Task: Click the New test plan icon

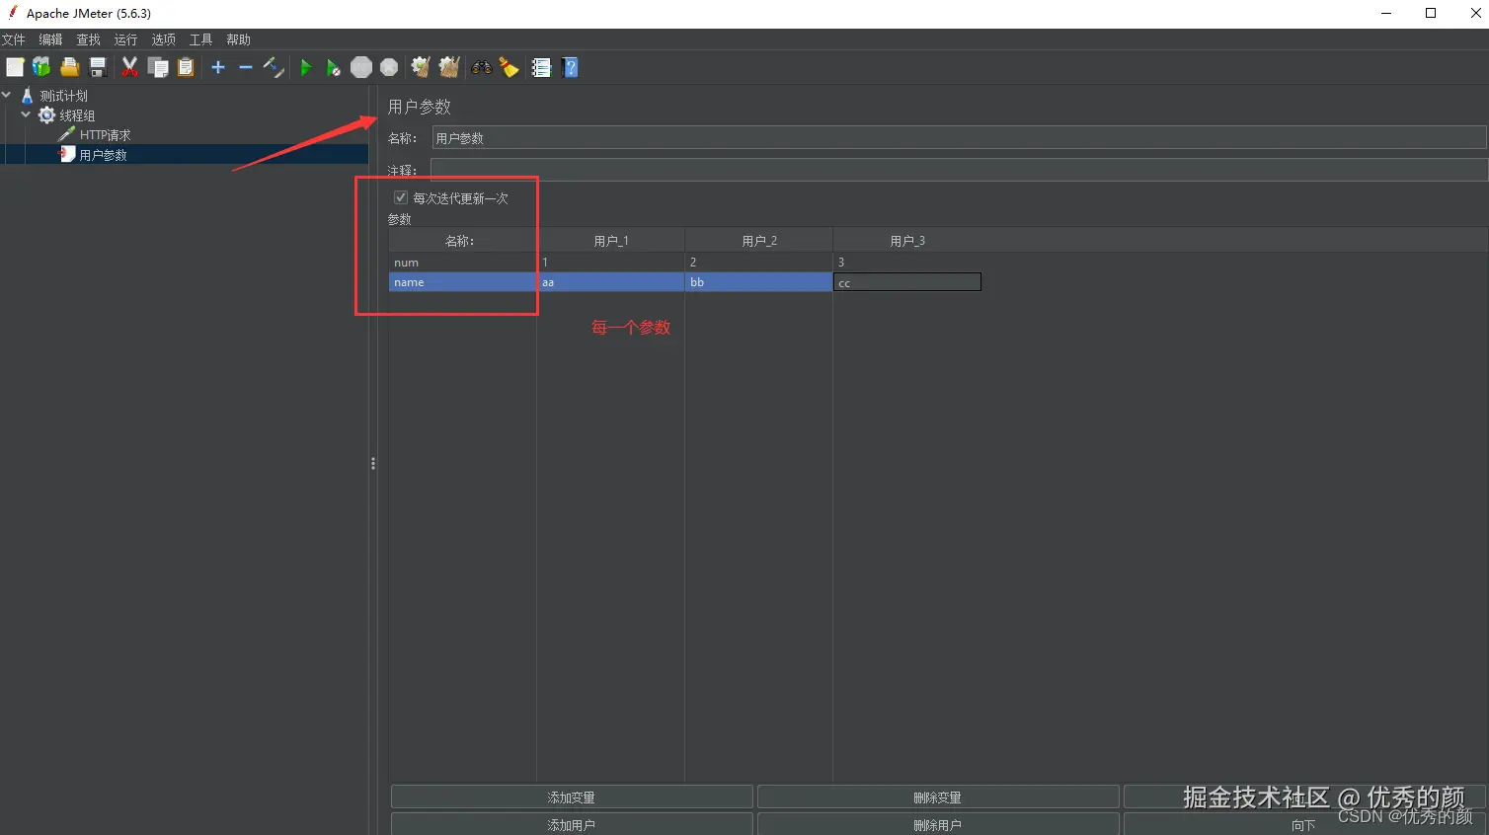Action: 15,67
